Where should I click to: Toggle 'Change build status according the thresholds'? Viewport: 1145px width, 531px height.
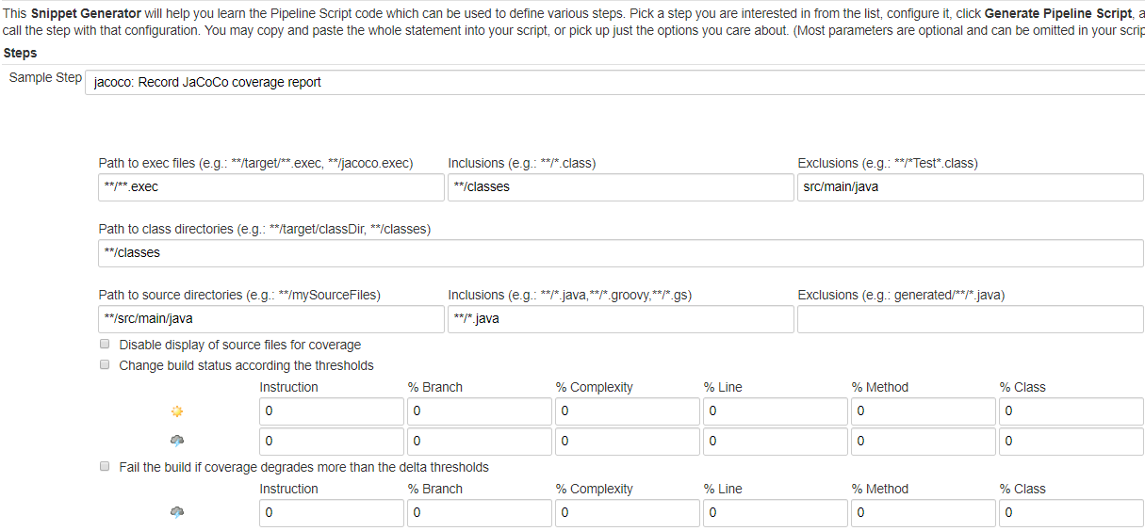(x=105, y=365)
